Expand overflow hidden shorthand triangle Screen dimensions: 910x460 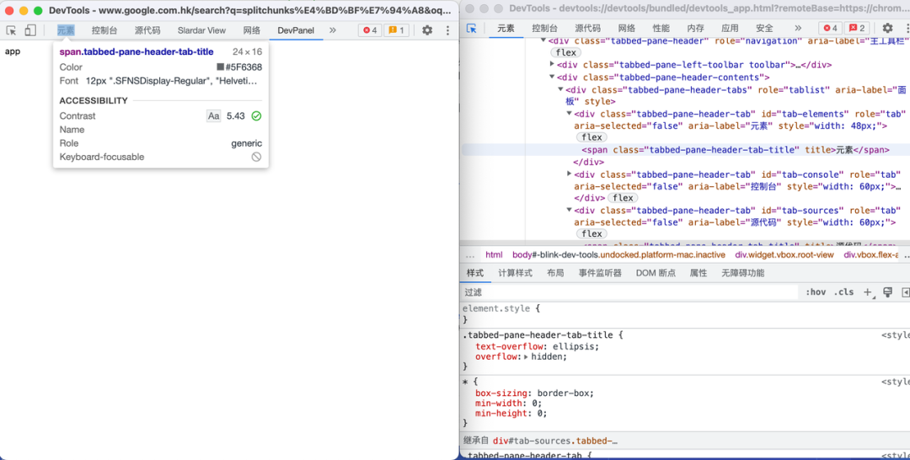pos(526,356)
